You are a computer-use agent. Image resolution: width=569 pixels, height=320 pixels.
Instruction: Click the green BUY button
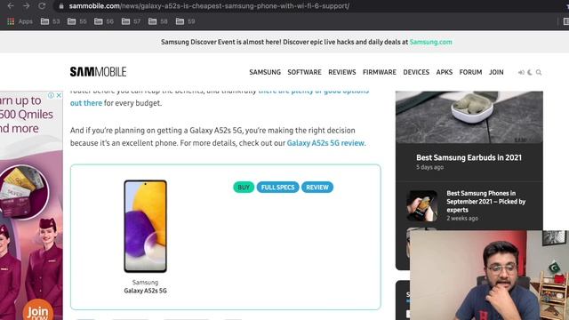coord(244,188)
